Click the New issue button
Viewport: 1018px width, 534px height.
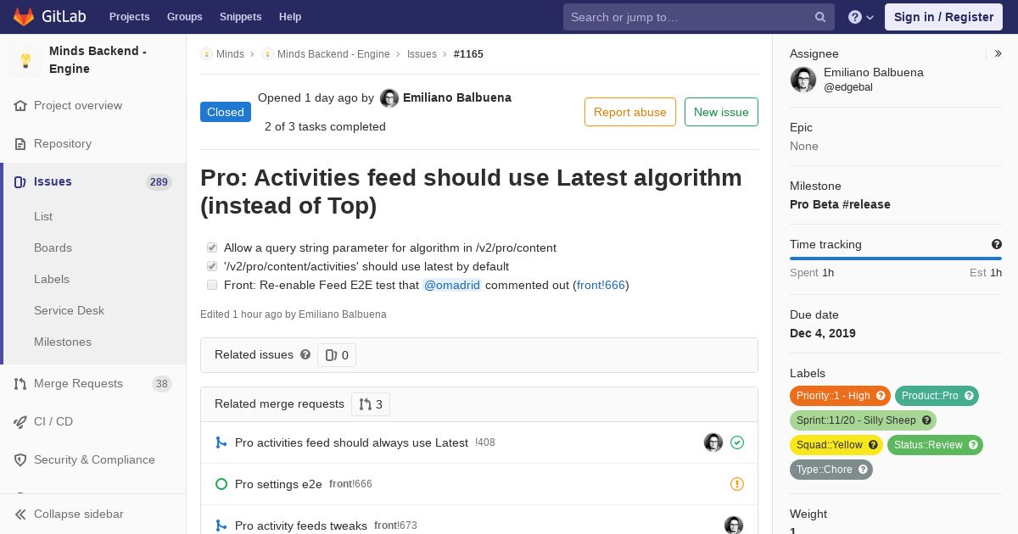[721, 112]
